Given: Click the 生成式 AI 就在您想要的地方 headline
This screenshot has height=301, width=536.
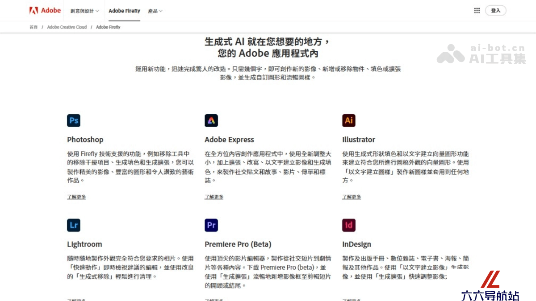Looking at the screenshot, I should click(x=268, y=47).
